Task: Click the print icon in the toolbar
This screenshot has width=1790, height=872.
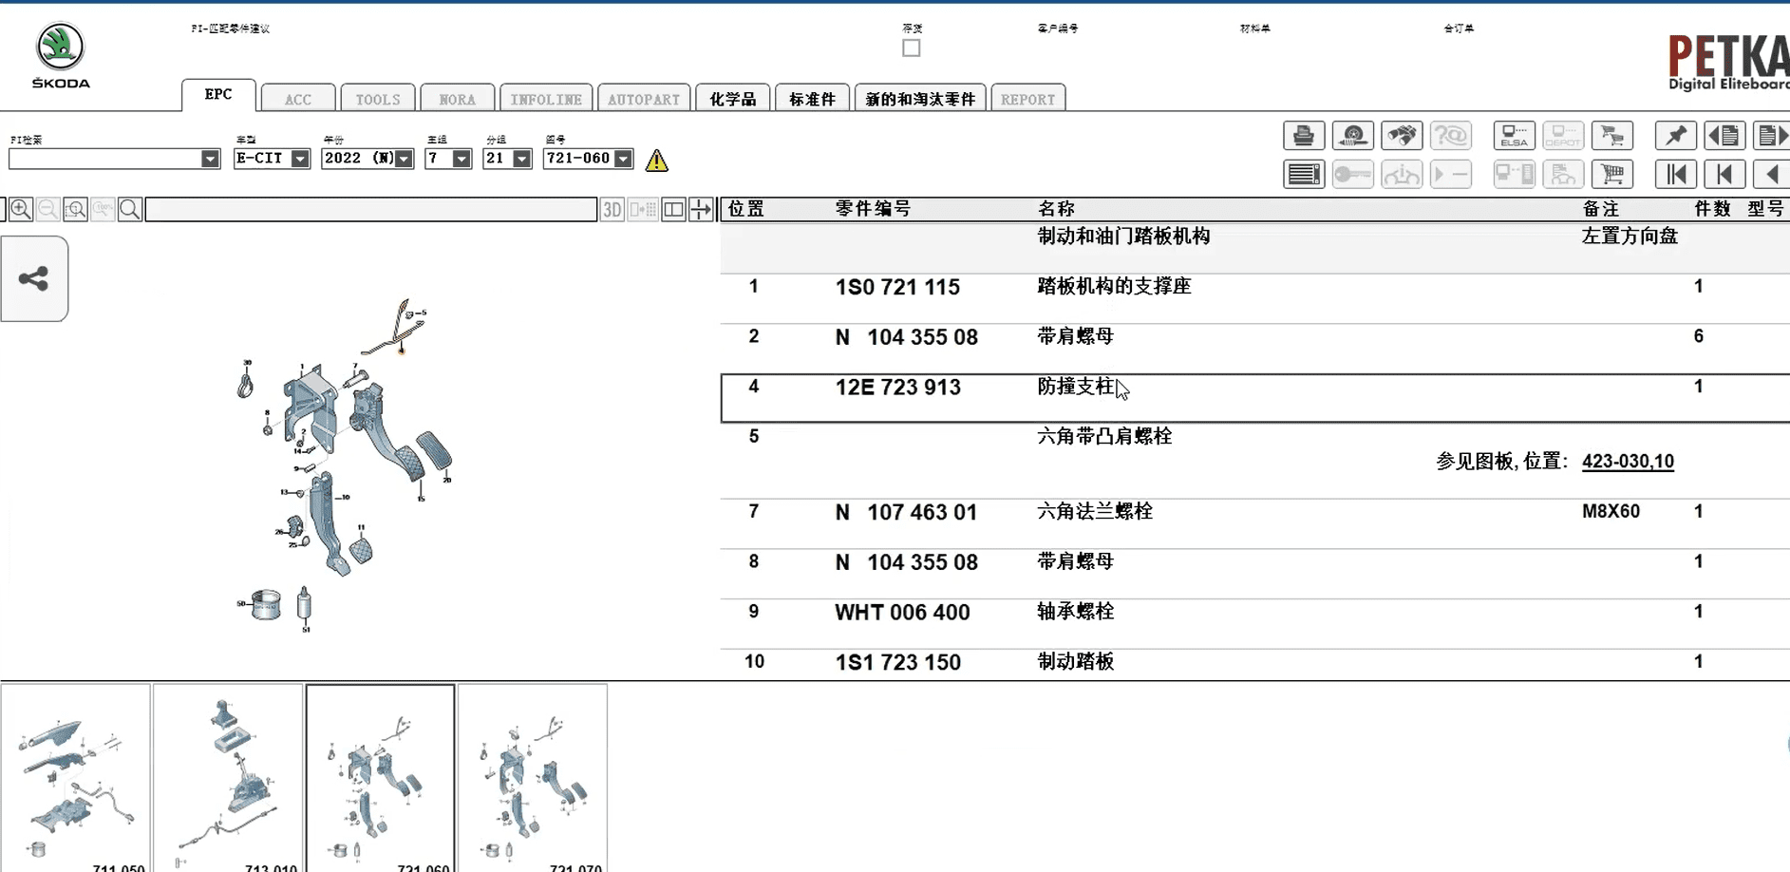Action: tap(1303, 136)
